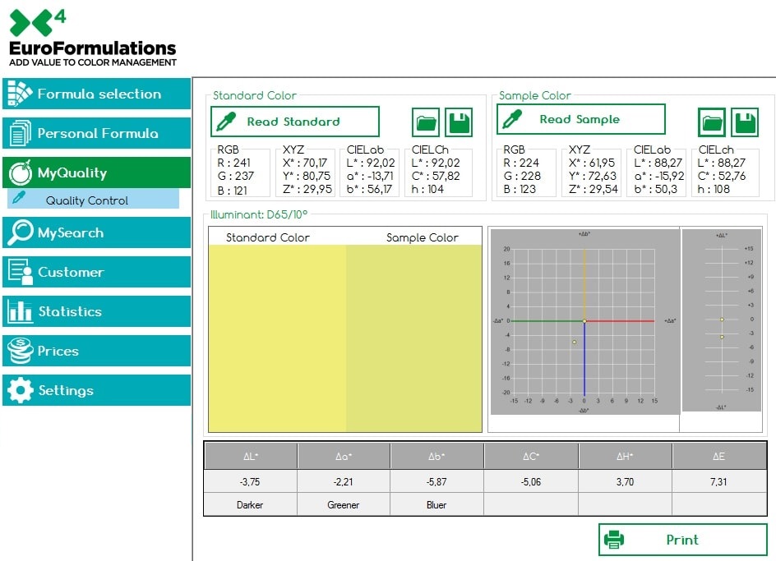Click the Customer profile card icon

[21, 272]
